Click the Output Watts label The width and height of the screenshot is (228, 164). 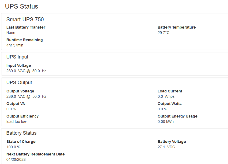click(x=170, y=104)
